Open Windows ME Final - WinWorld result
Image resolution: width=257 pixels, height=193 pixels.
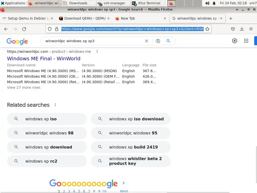44,59
